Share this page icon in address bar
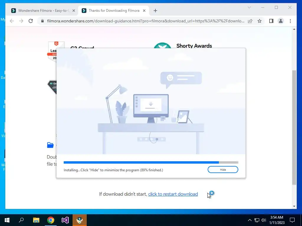Image resolution: width=302 pixels, height=226 pixels. click(x=250, y=21)
